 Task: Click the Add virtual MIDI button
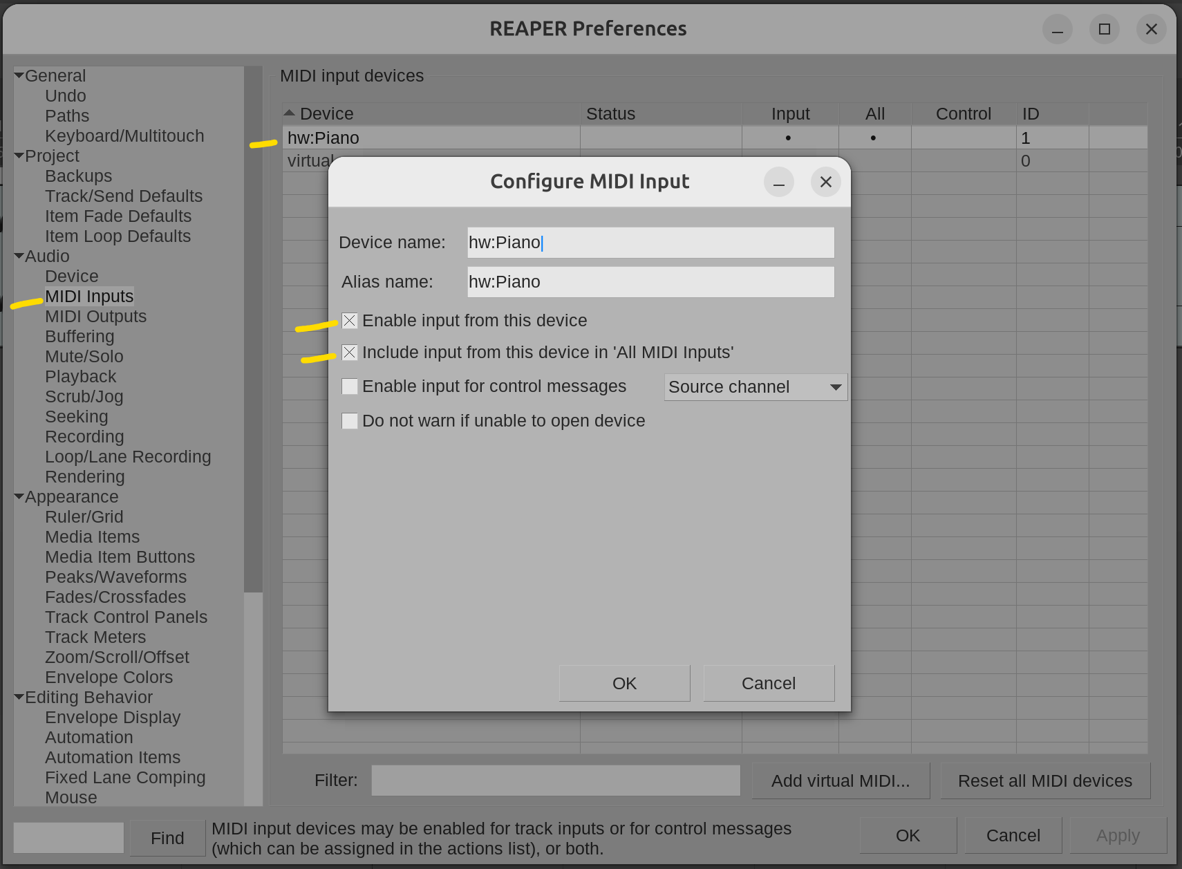click(841, 781)
